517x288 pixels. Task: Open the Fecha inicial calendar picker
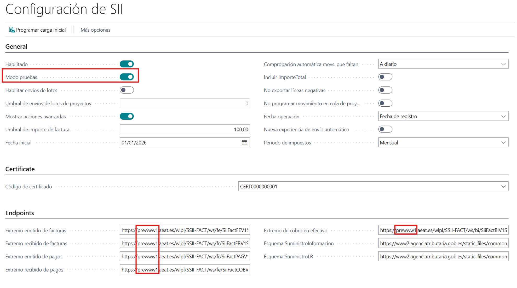coord(244,142)
